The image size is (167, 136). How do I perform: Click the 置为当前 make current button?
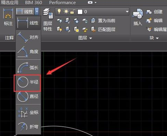pyautogui.click(x=103, y=21)
